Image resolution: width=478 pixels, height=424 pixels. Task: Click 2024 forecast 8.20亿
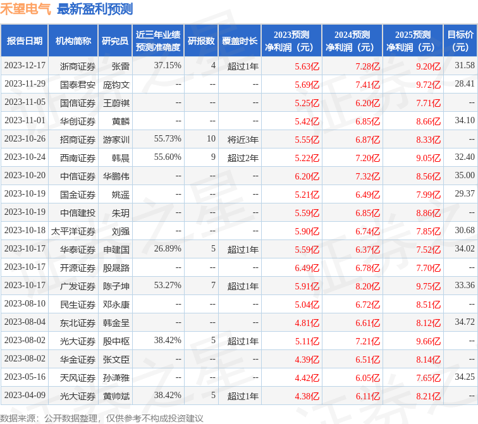(x=367, y=286)
